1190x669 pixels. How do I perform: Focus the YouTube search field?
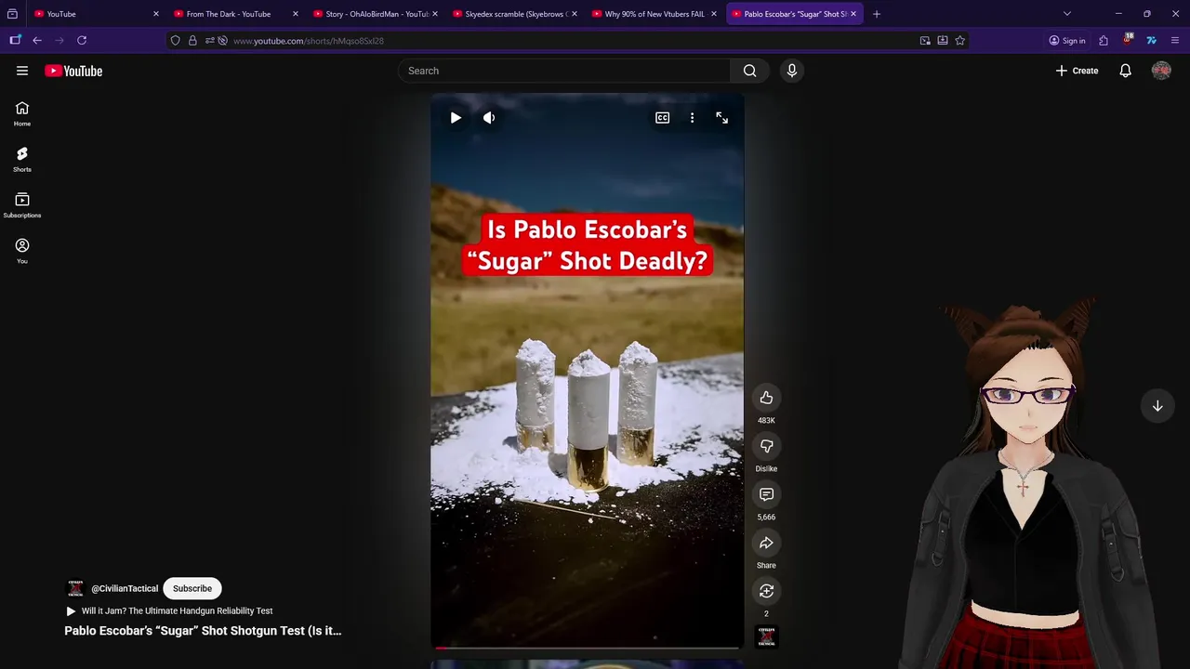(x=564, y=71)
